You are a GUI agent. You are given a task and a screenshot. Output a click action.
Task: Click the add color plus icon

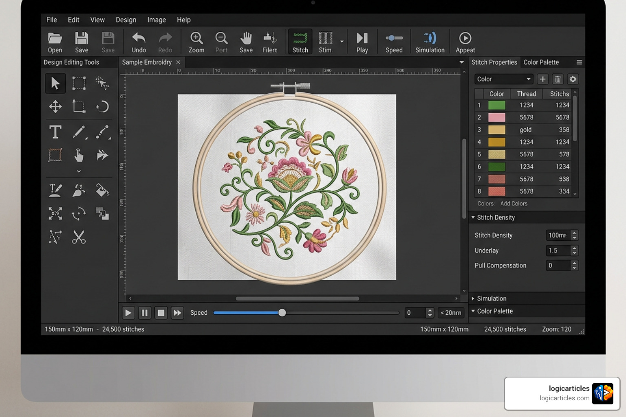(542, 79)
